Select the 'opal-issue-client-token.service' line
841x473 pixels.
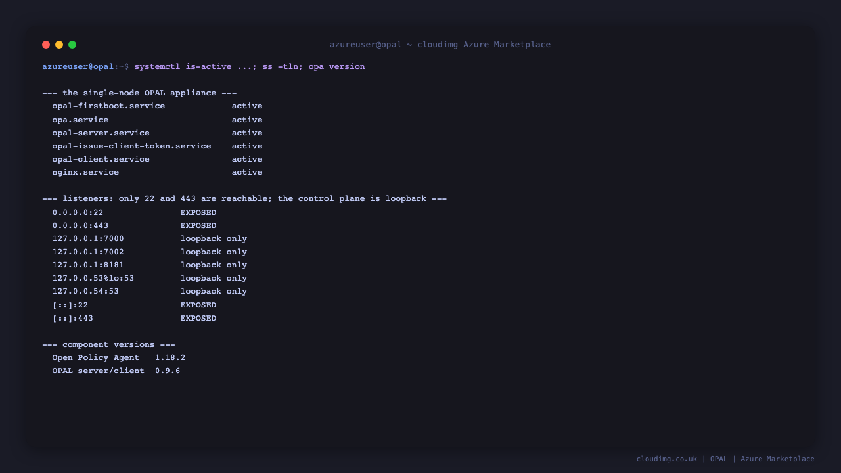click(x=158, y=146)
